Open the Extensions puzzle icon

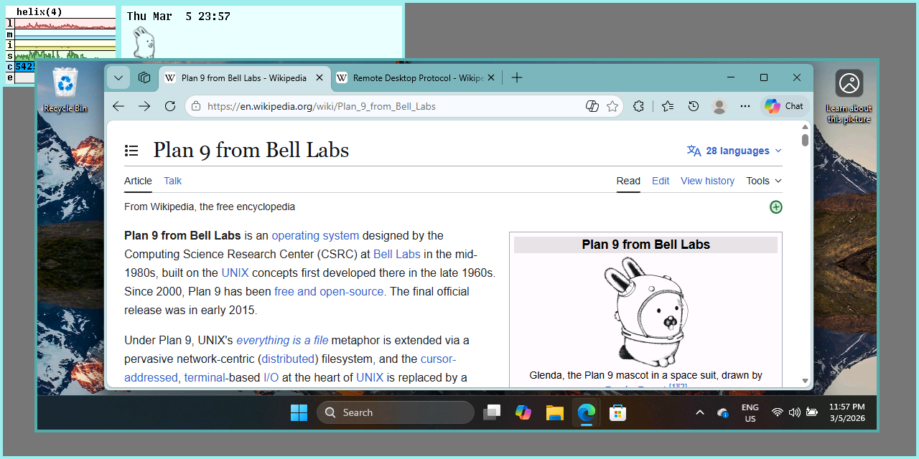tap(638, 106)
